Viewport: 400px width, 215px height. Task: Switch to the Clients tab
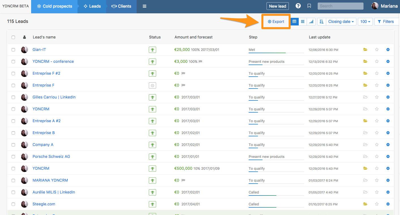point(121,6)
